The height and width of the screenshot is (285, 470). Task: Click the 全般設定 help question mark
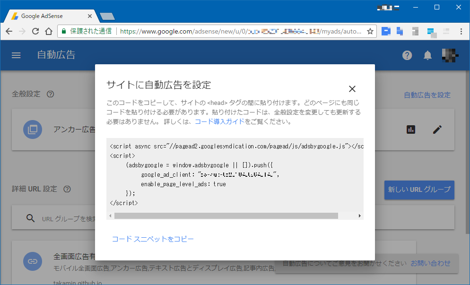50,94
